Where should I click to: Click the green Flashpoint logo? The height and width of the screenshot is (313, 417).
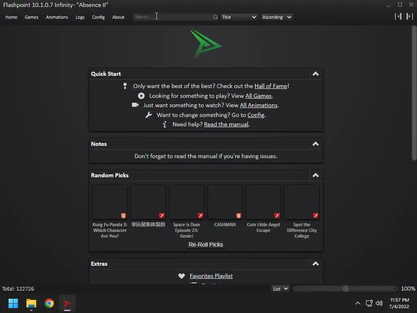pyautogui.click(x=206, y=44)
